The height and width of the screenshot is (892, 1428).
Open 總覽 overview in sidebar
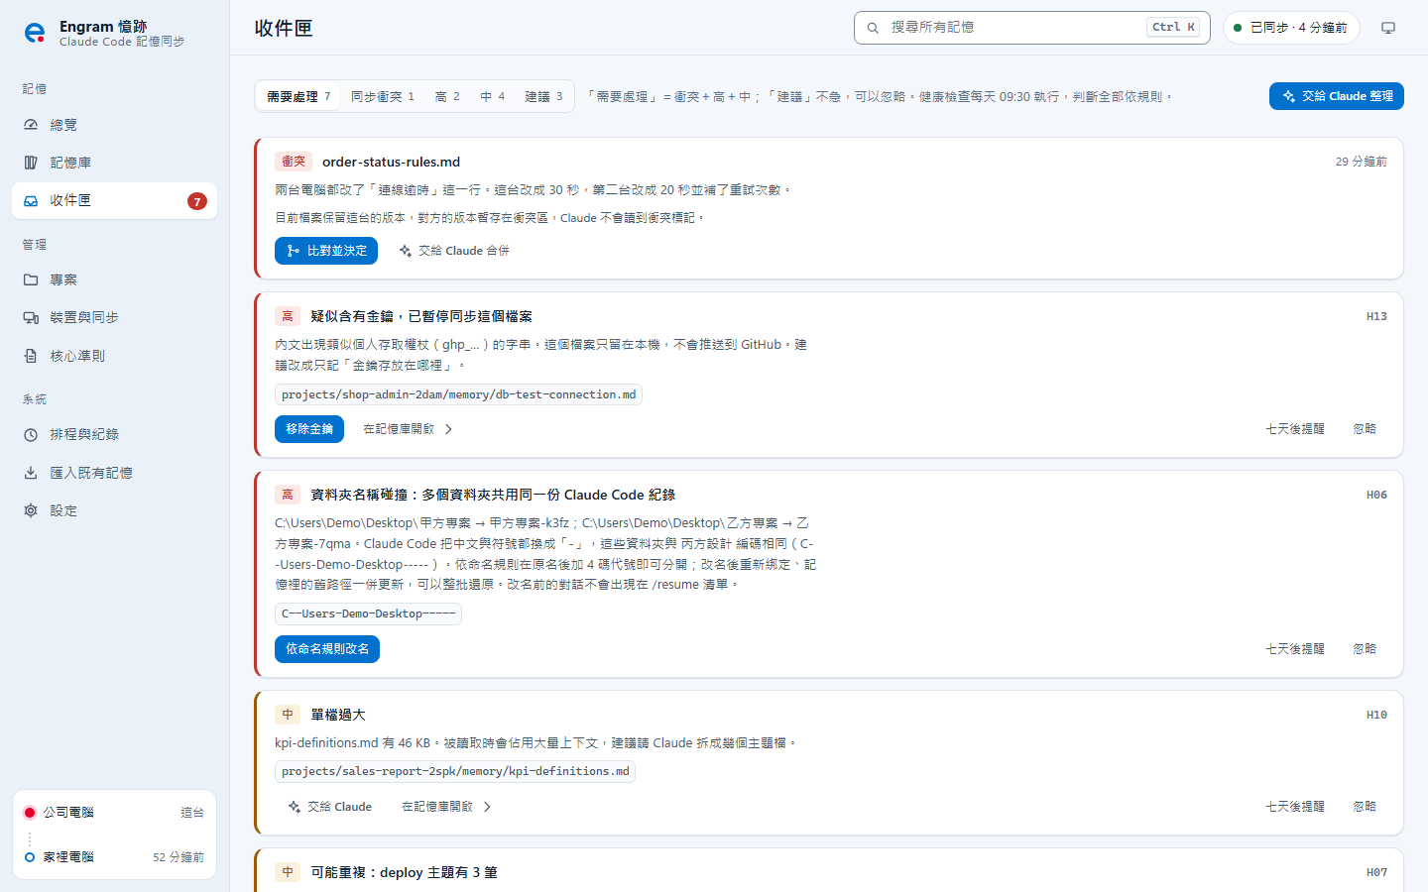coord(114,125)
